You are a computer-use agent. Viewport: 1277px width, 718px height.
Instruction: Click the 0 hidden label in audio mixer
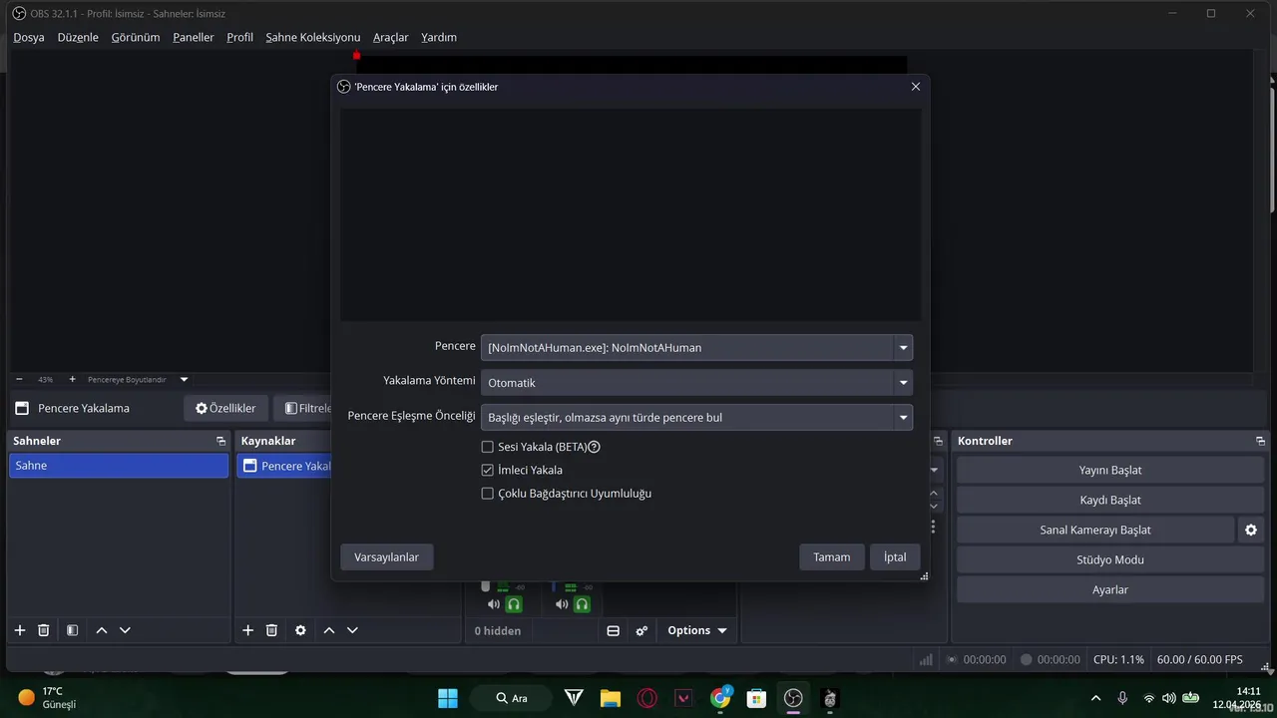497,630
